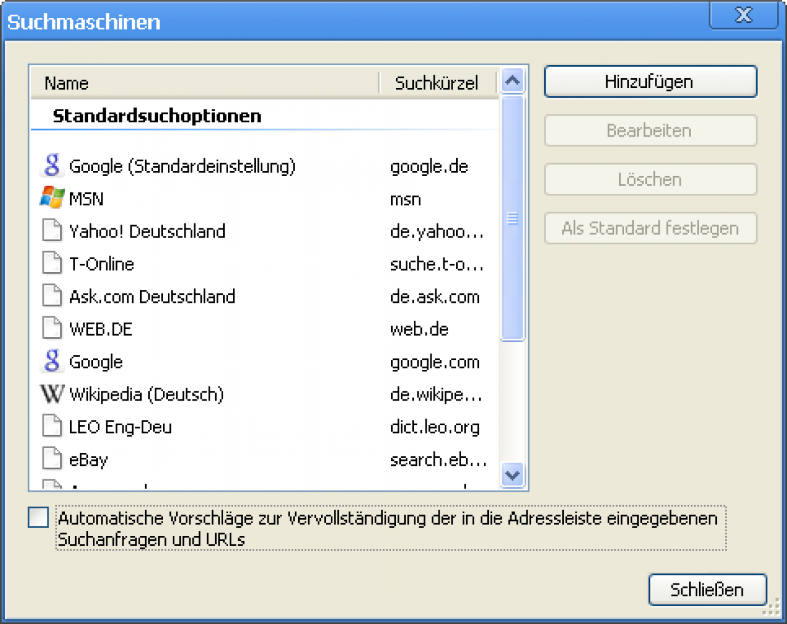Click the Google icon in the google.com row

click(52, 361)
